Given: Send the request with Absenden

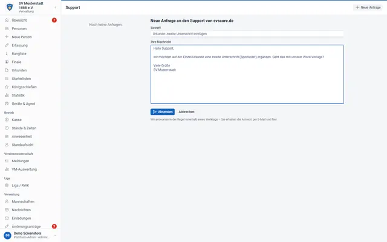Looking at the screenshot, I should [163, 112].
